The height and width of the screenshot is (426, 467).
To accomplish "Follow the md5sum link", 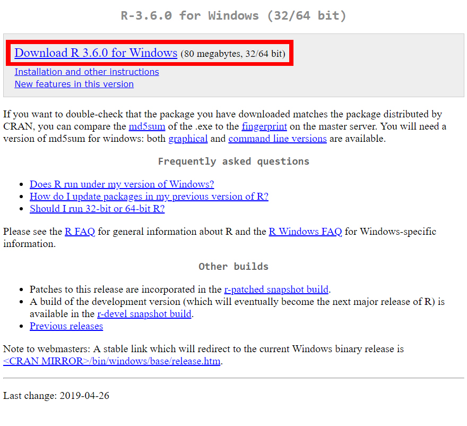I will 147,126.
